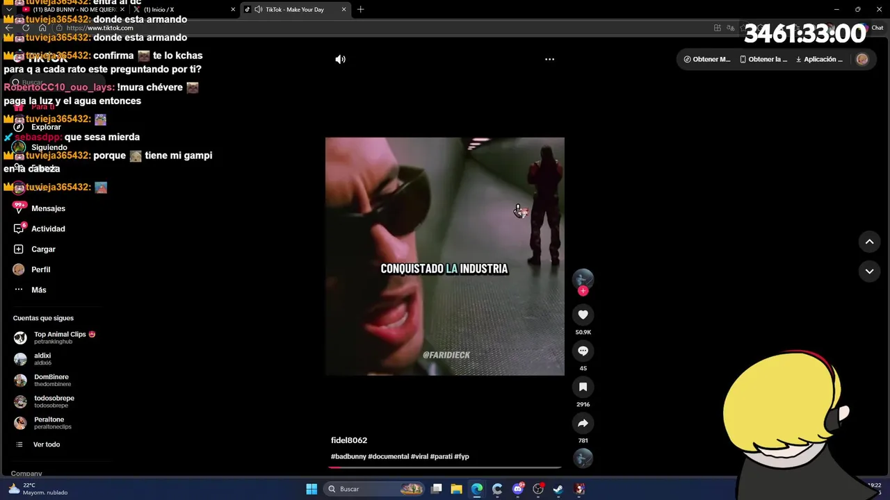Open the DomBinere followed account
890x500 pixels.
tap(51, 380)
